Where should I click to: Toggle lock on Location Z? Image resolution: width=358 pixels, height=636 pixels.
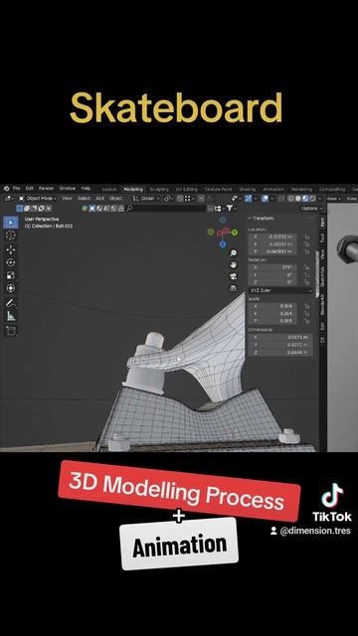click(307, 251)
